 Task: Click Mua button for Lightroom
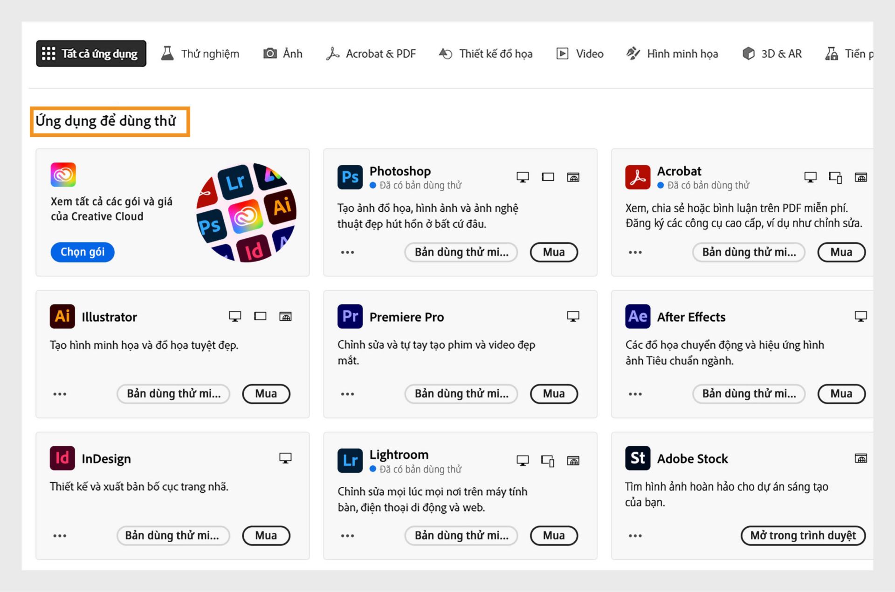(x=554, y=535)
